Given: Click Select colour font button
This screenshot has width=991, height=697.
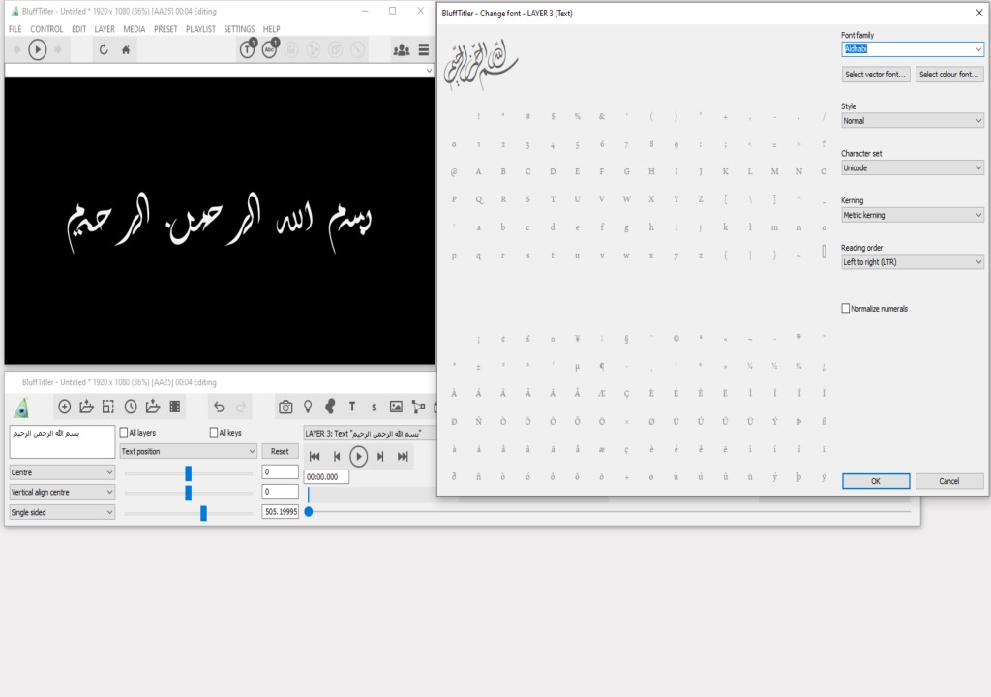Looking at the screenshot, I should [949, 74].
